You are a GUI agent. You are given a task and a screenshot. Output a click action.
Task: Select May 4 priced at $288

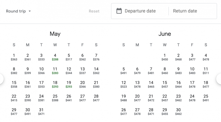tap(55, 57)
